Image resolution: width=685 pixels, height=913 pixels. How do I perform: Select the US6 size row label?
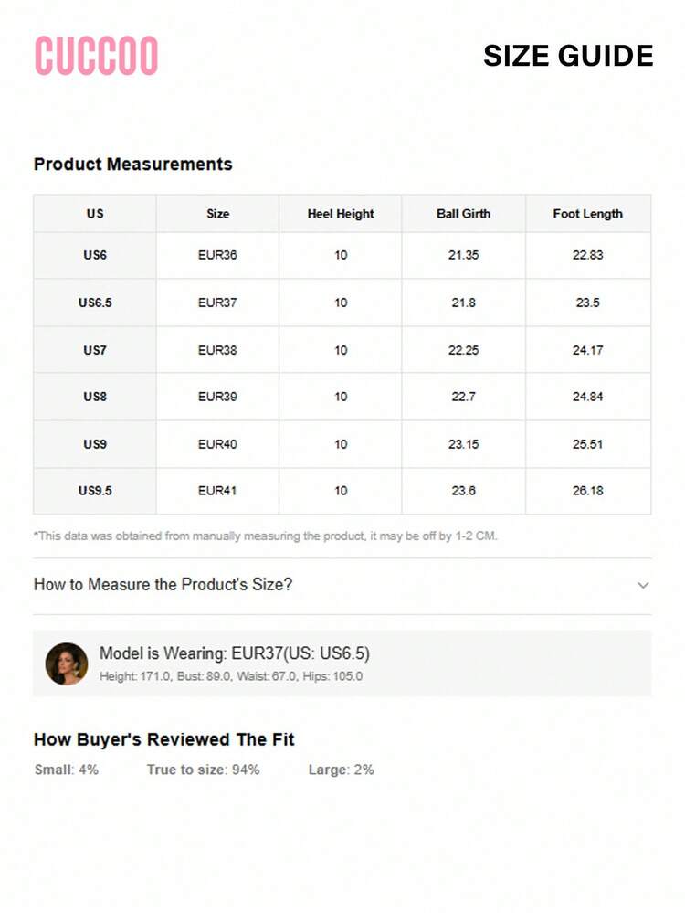(x=95, y=255)
